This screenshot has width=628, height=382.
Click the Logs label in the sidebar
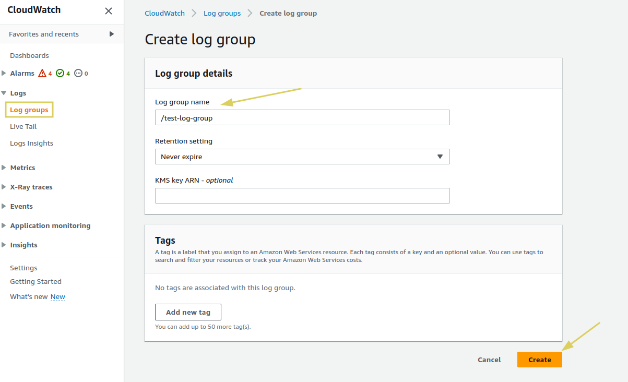pyautogui.click(x=18, y=93)
